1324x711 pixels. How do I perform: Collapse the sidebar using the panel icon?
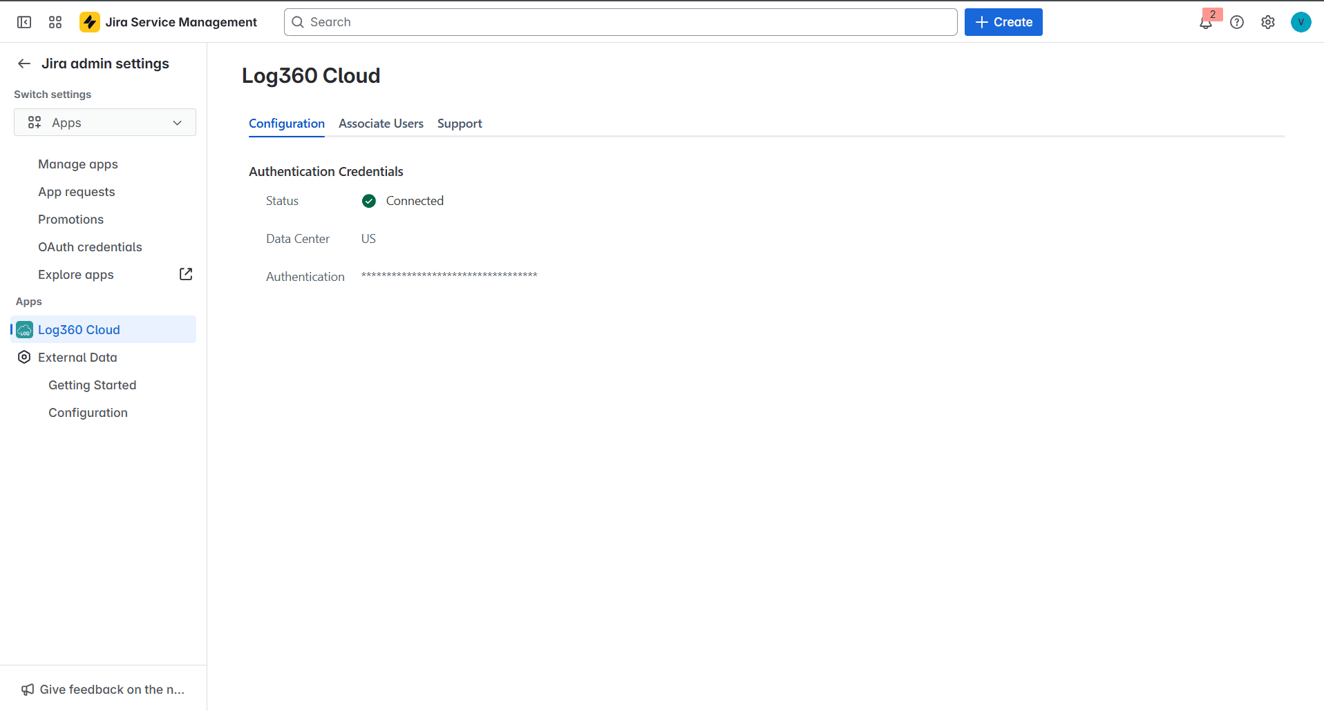point(24,21)
